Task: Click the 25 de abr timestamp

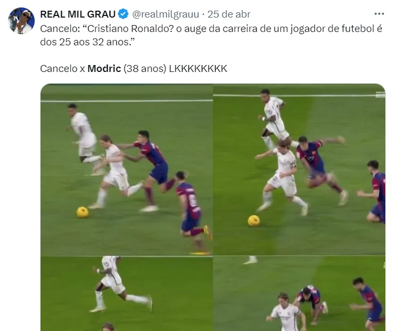Action: (x=229, y=14)
